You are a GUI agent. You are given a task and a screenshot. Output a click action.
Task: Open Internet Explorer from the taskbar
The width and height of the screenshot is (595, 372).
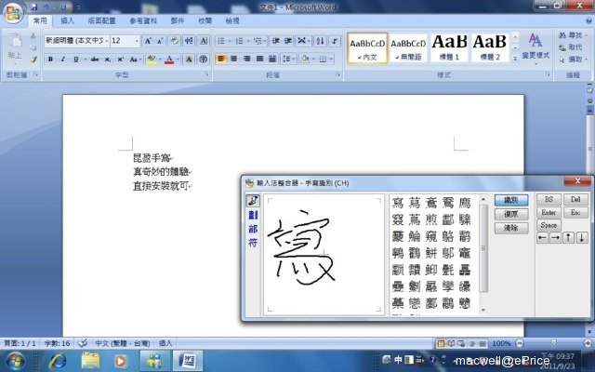[58, 361]
